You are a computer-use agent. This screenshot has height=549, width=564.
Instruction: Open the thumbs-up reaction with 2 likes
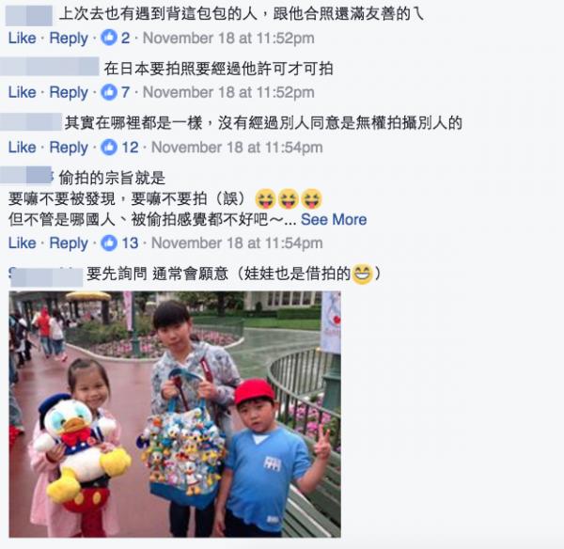coord(115,38)
